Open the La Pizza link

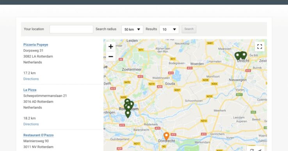pyautogui.click(x=30, y=90)
